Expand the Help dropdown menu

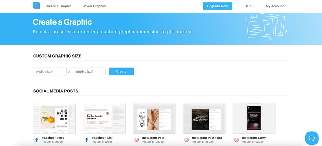point(249,6)
